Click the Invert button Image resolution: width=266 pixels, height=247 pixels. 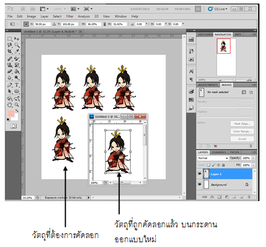pyautogui.click(x=242, y=139)
